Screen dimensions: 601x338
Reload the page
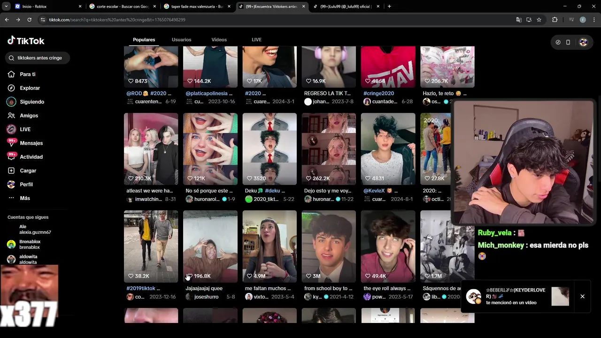(x=29, y=20)
